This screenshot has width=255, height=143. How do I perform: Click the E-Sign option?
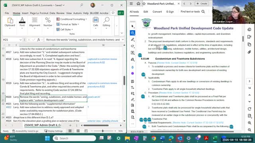pos(170,12)
